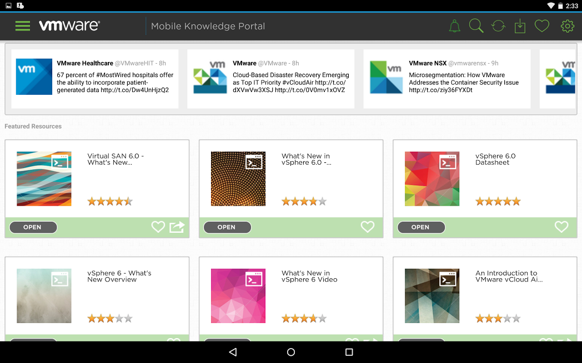Tap the VMware NSX tweet avatar

[x=386, y=76]
